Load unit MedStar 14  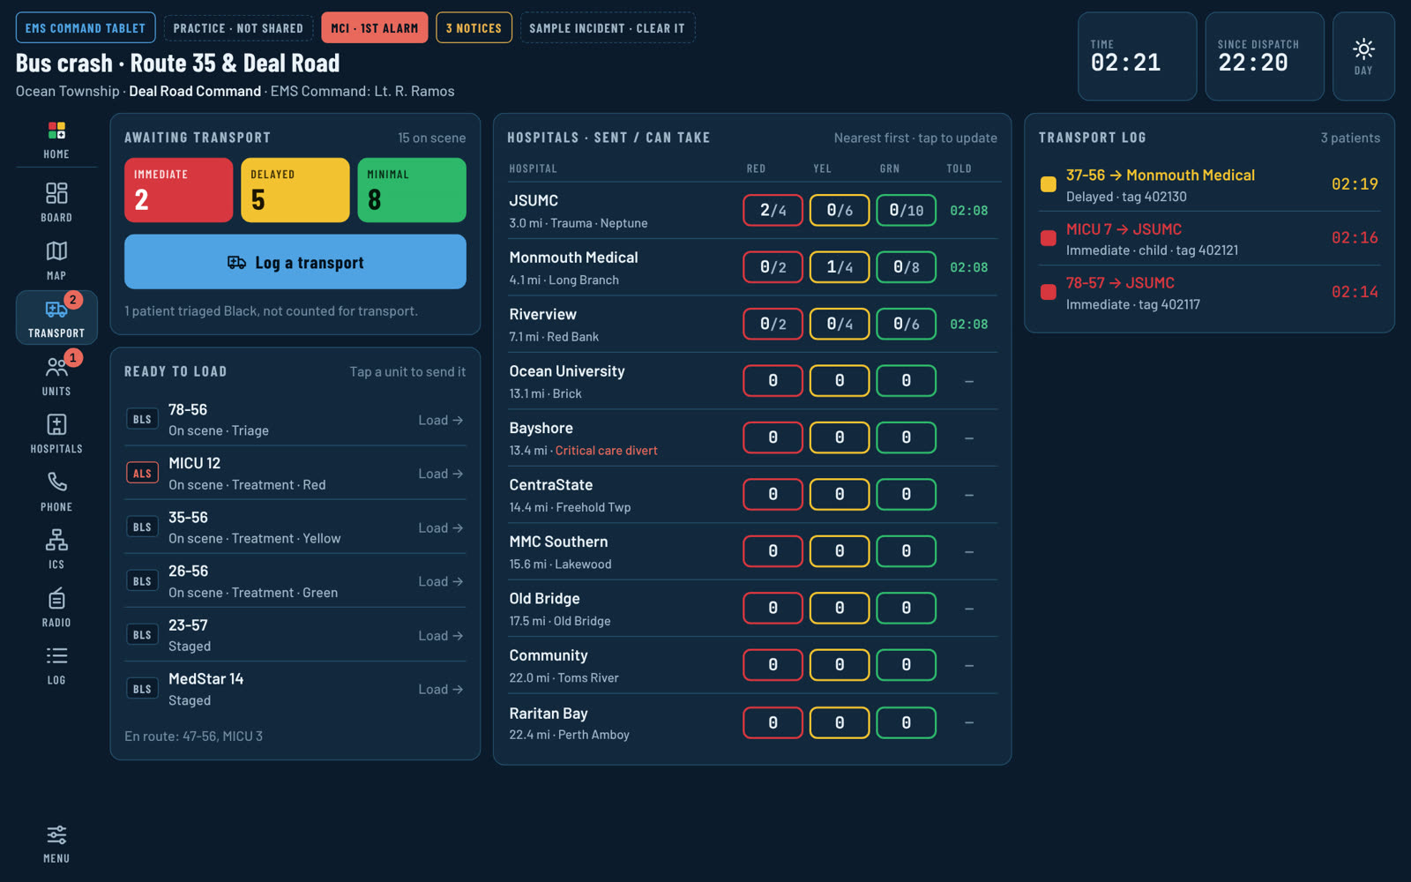click(x=295, y=689)
